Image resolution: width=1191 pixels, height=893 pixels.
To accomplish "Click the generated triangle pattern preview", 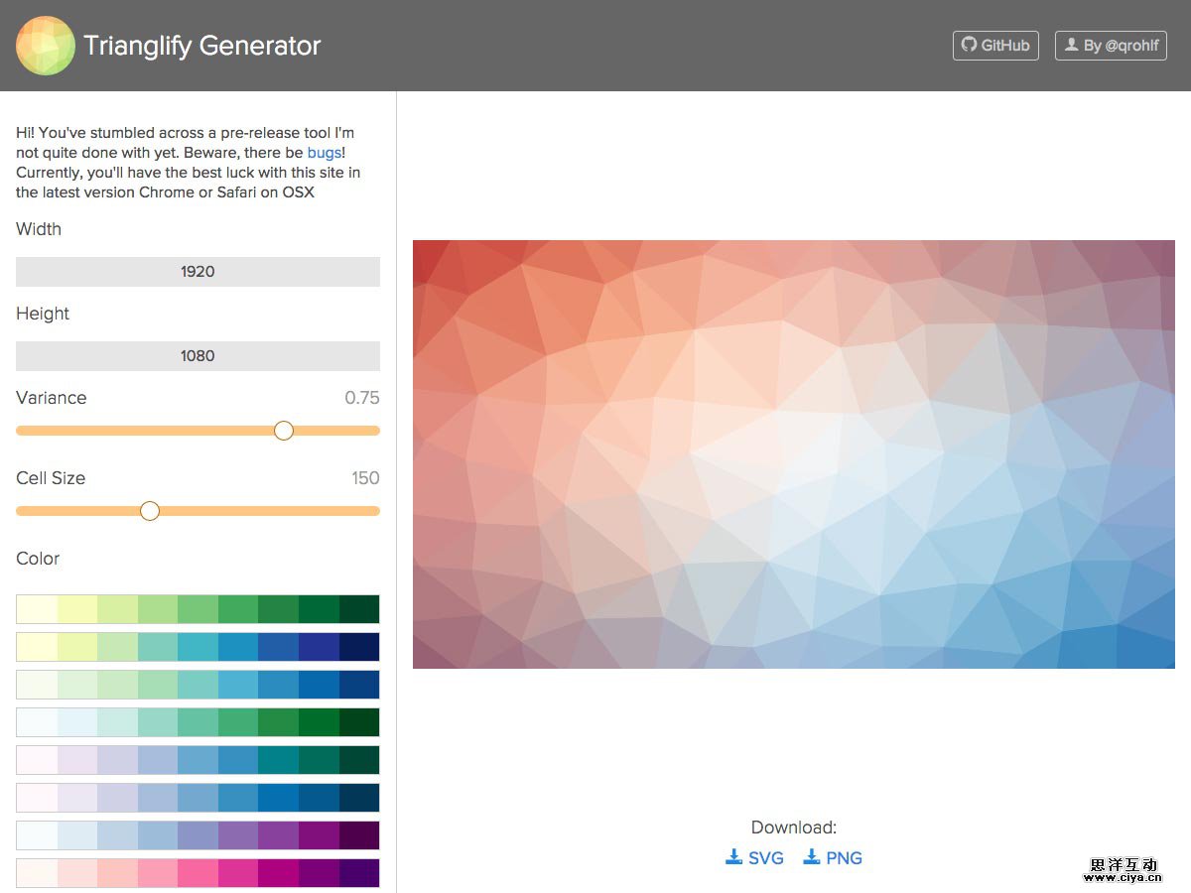I will point(793,453).
